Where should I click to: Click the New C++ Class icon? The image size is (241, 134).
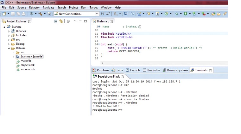[166, 14]
